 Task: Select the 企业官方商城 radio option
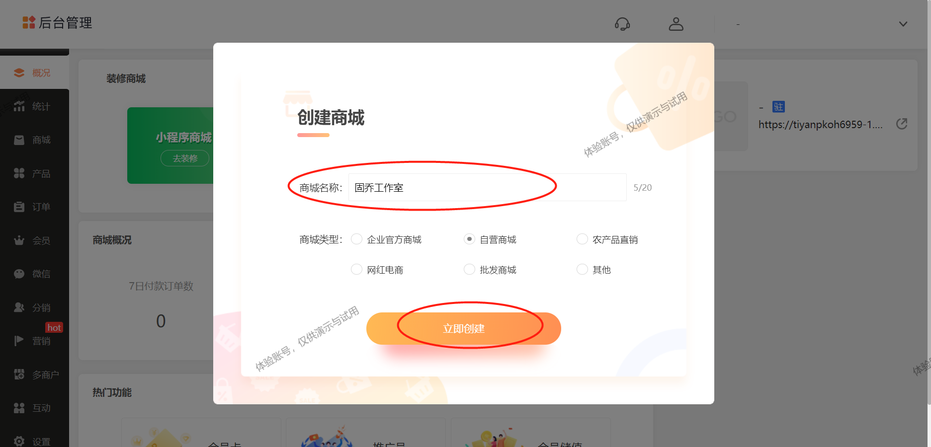pos(356,239)
